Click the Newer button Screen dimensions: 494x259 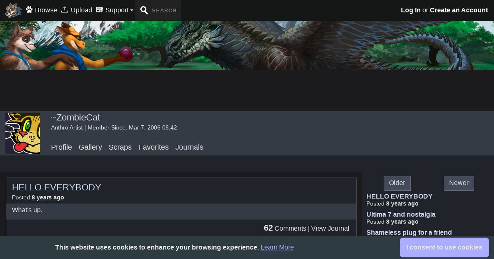(459, 183)
